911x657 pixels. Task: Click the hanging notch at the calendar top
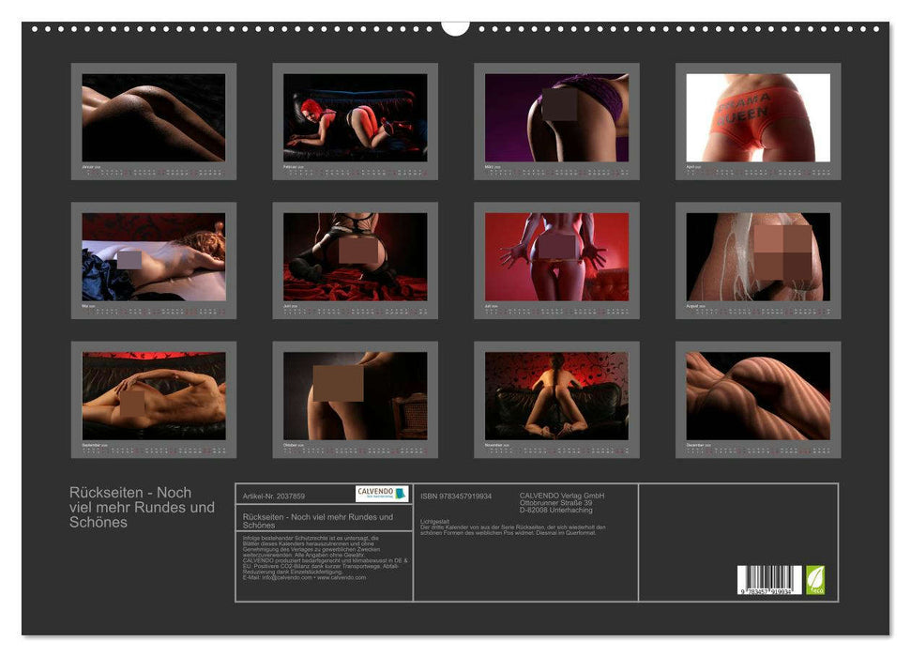pos(455,27)
